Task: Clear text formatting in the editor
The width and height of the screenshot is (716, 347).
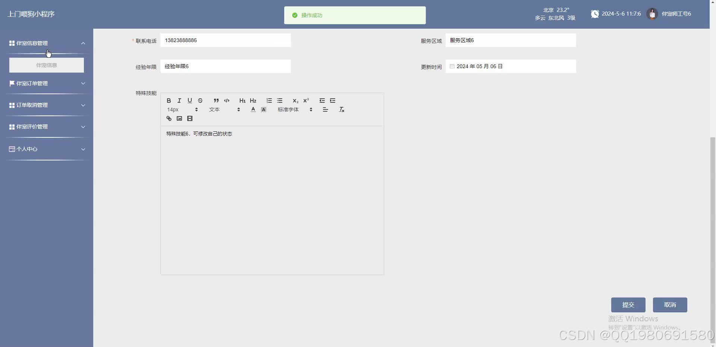Action: (x=341, y=109)
